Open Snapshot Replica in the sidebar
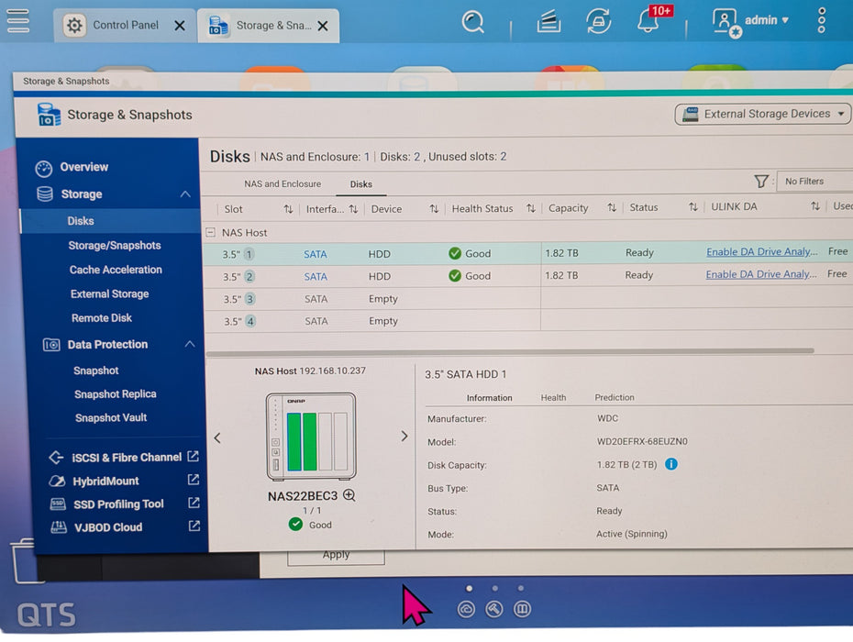 click(116, 393)
